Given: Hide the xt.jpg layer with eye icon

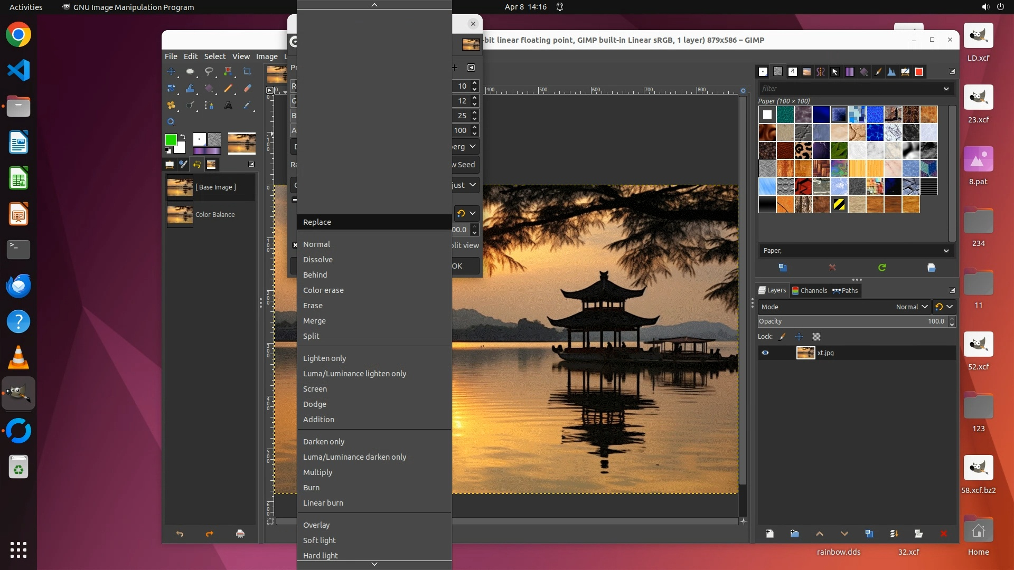Looking at the screenshot, I should pyautogui.click(x=765, y=353).
